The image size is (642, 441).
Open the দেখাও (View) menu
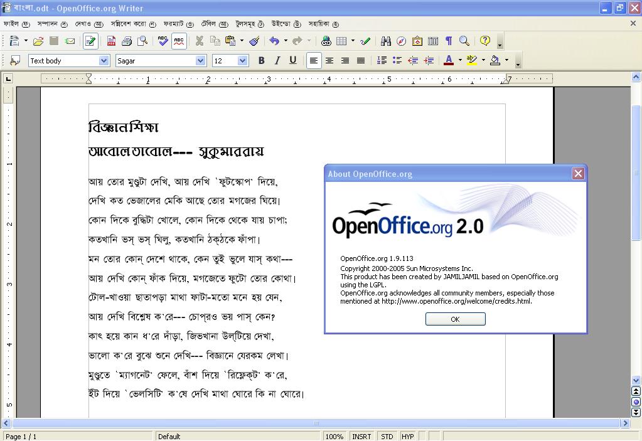89,24
